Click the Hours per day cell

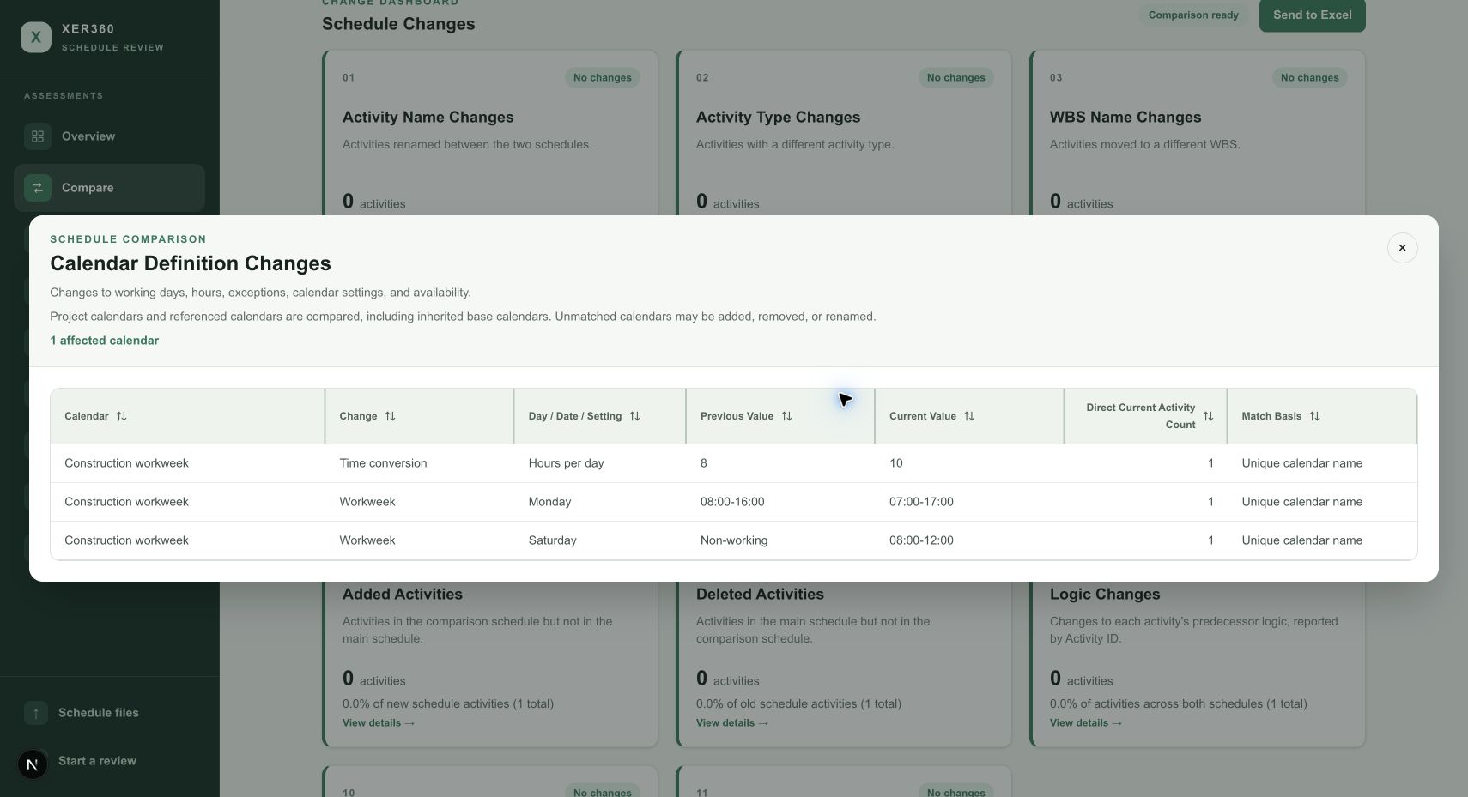(566, 463)
